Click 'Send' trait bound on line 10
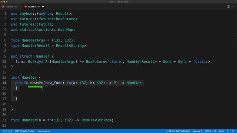This screenshot has height=133, width=237. tap(167, 62)
